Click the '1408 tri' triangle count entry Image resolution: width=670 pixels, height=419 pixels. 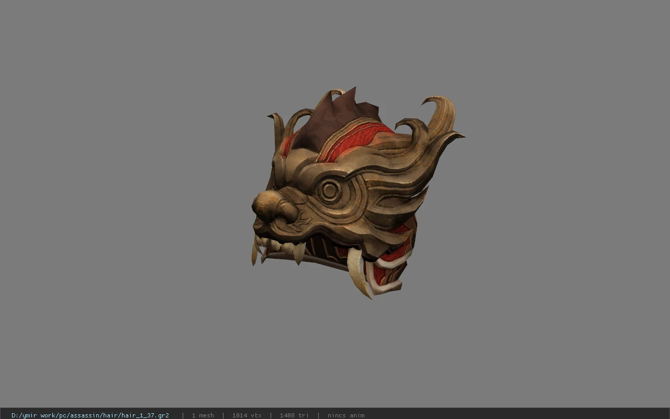tap(294, 415)
